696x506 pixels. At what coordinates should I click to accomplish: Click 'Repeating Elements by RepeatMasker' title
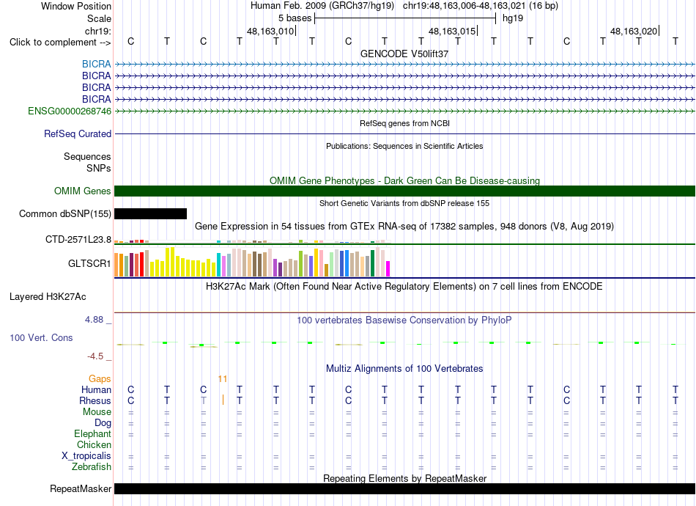tap(405, 478)
